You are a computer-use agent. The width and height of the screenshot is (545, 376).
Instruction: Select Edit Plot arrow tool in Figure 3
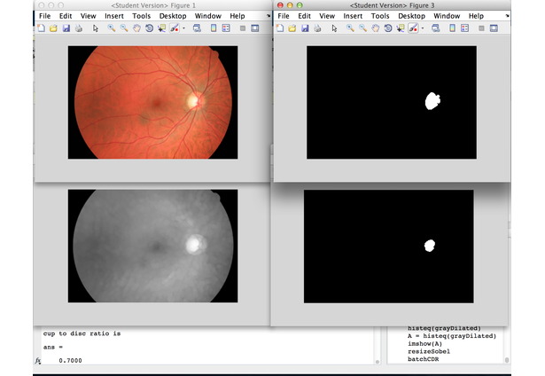tap(334, 28)
